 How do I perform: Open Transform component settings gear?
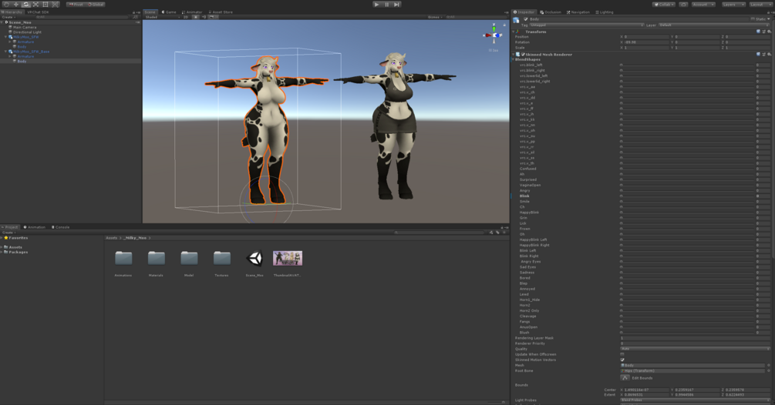(769, 32)
